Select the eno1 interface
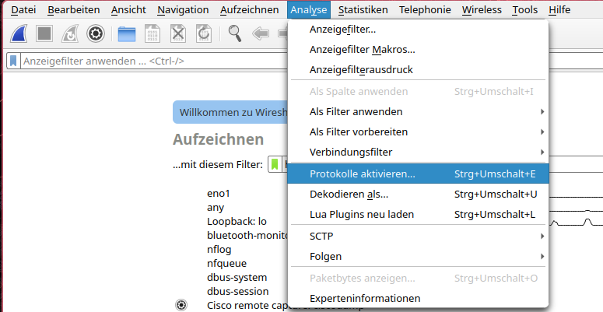 coord(218,193)
